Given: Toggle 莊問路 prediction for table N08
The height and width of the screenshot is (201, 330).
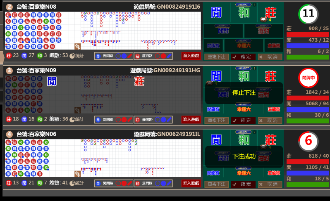Looking at the screenshot, I should coord(153,56).
